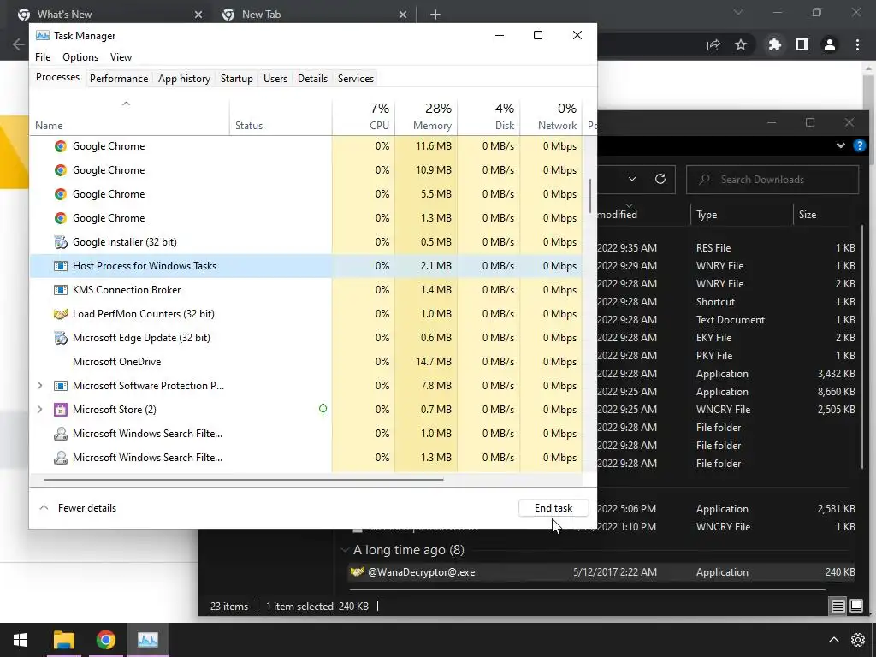Open Chrome's three-dot menu
Viewport: 876px width, 657px height.
pos(857,44)
